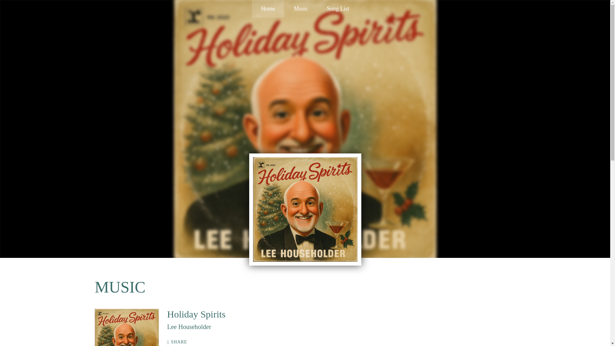Share the Holiday Spirits album
This screenshot has width=615, height=346.
(177, 342)
